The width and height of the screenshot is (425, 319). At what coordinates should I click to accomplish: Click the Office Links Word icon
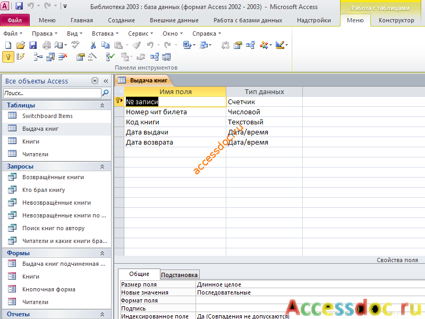pyautogui.click(x=187, y=45)
